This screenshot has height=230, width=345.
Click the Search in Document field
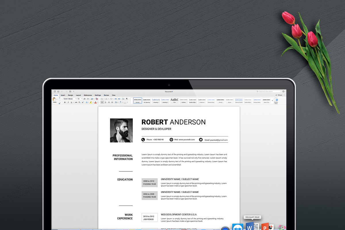pos(268,91)
